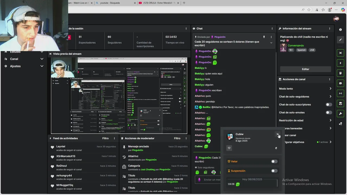347x195 pixels.
Task: Click the heart icon next to Leyniel
Action: [x=52, y=147]
